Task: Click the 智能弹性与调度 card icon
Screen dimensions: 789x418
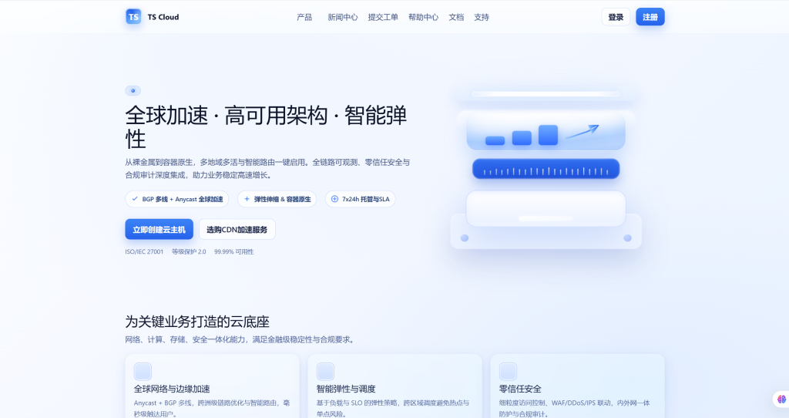Action: click(x=326, y=372)
